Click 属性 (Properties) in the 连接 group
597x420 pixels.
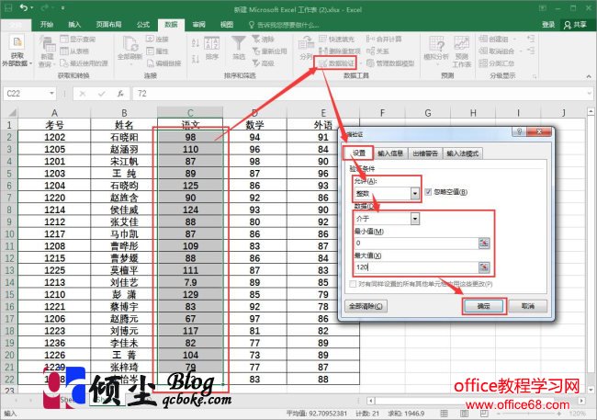pos(158,51)
